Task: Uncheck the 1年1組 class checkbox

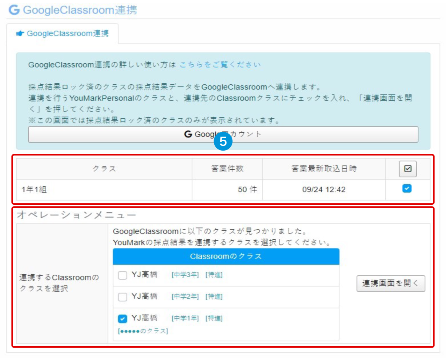Action: [x=407, y=188]
